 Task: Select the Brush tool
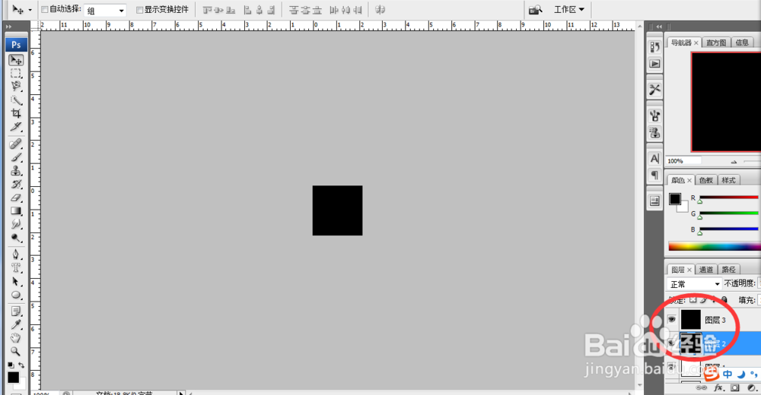click(16, 157)
